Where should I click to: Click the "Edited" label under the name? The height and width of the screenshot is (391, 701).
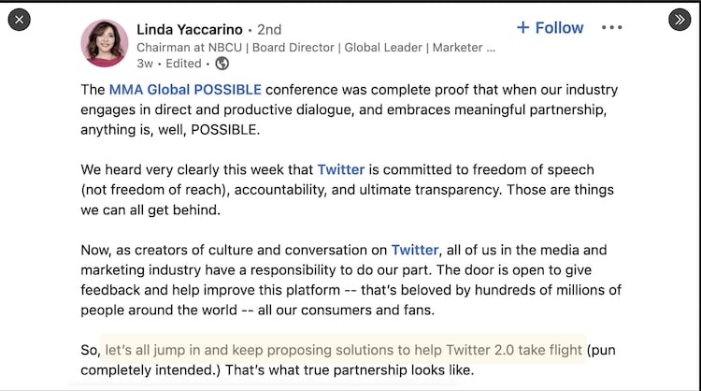(x=183, y=64)
